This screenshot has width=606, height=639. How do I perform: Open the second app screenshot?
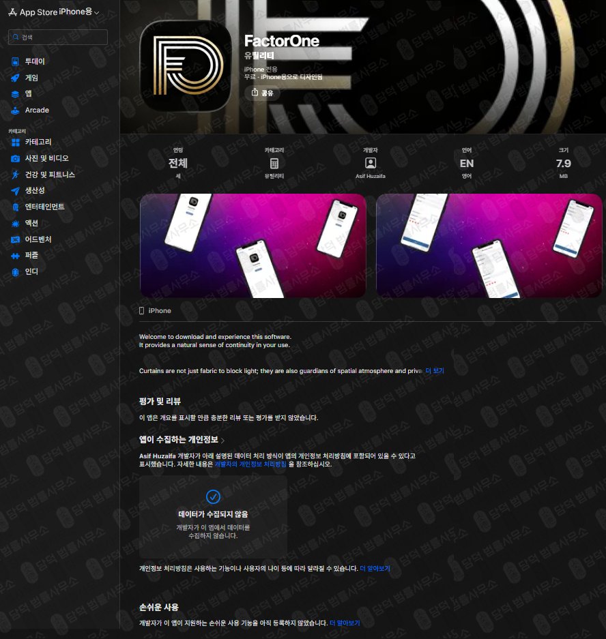pyautogui.click(x=489, y=246)
